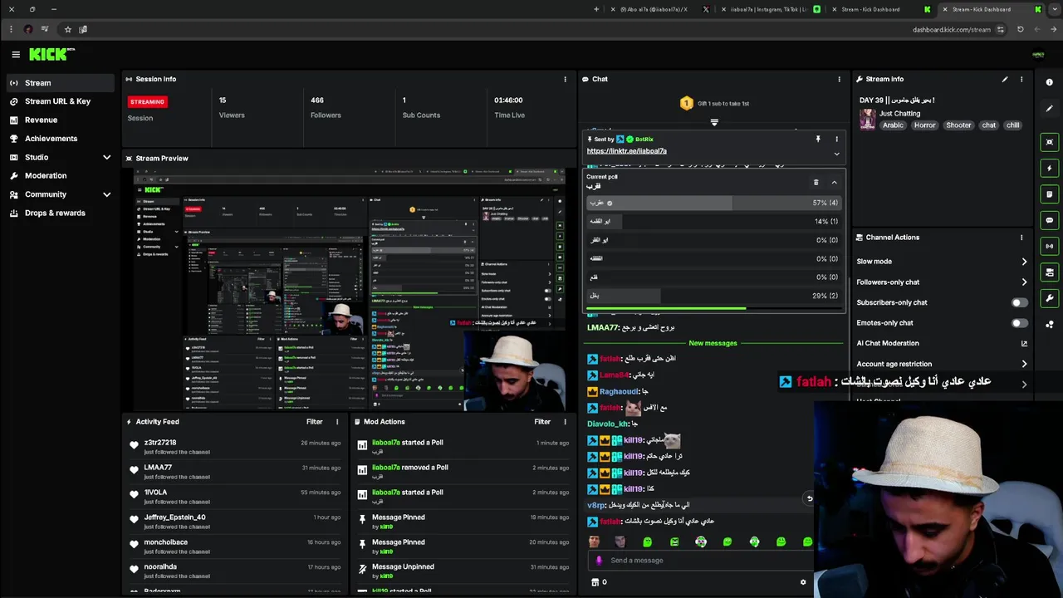
Task: Go to Revenue in sidebar
Action: [41, 120]
